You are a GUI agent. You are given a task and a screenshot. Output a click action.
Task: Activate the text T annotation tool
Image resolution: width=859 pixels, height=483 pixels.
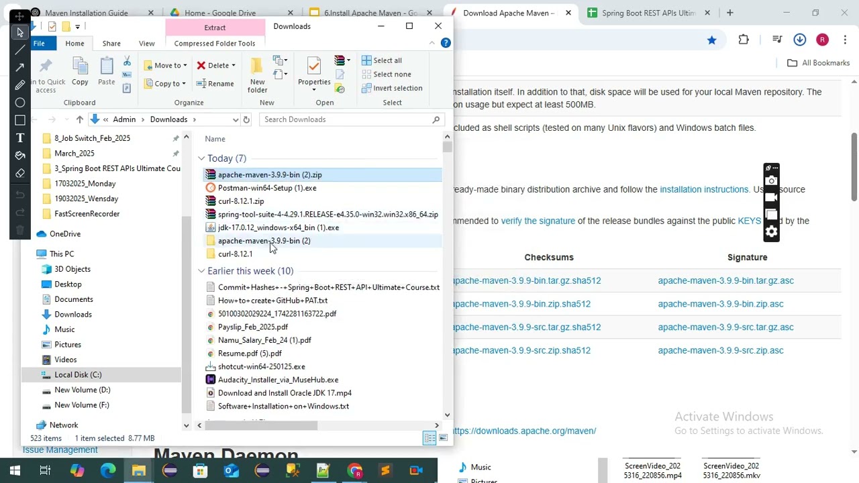[x=20, y=138]
